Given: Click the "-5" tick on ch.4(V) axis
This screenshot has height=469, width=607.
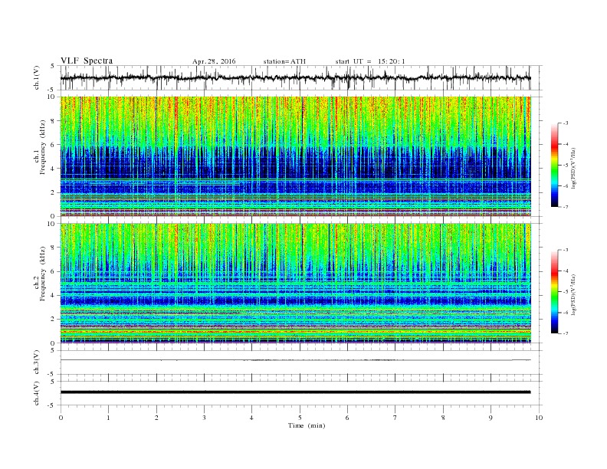Looking at the screenshot, I should point(52,405).
